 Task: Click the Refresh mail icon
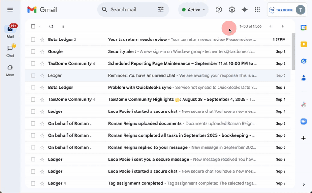click(51, 26)
